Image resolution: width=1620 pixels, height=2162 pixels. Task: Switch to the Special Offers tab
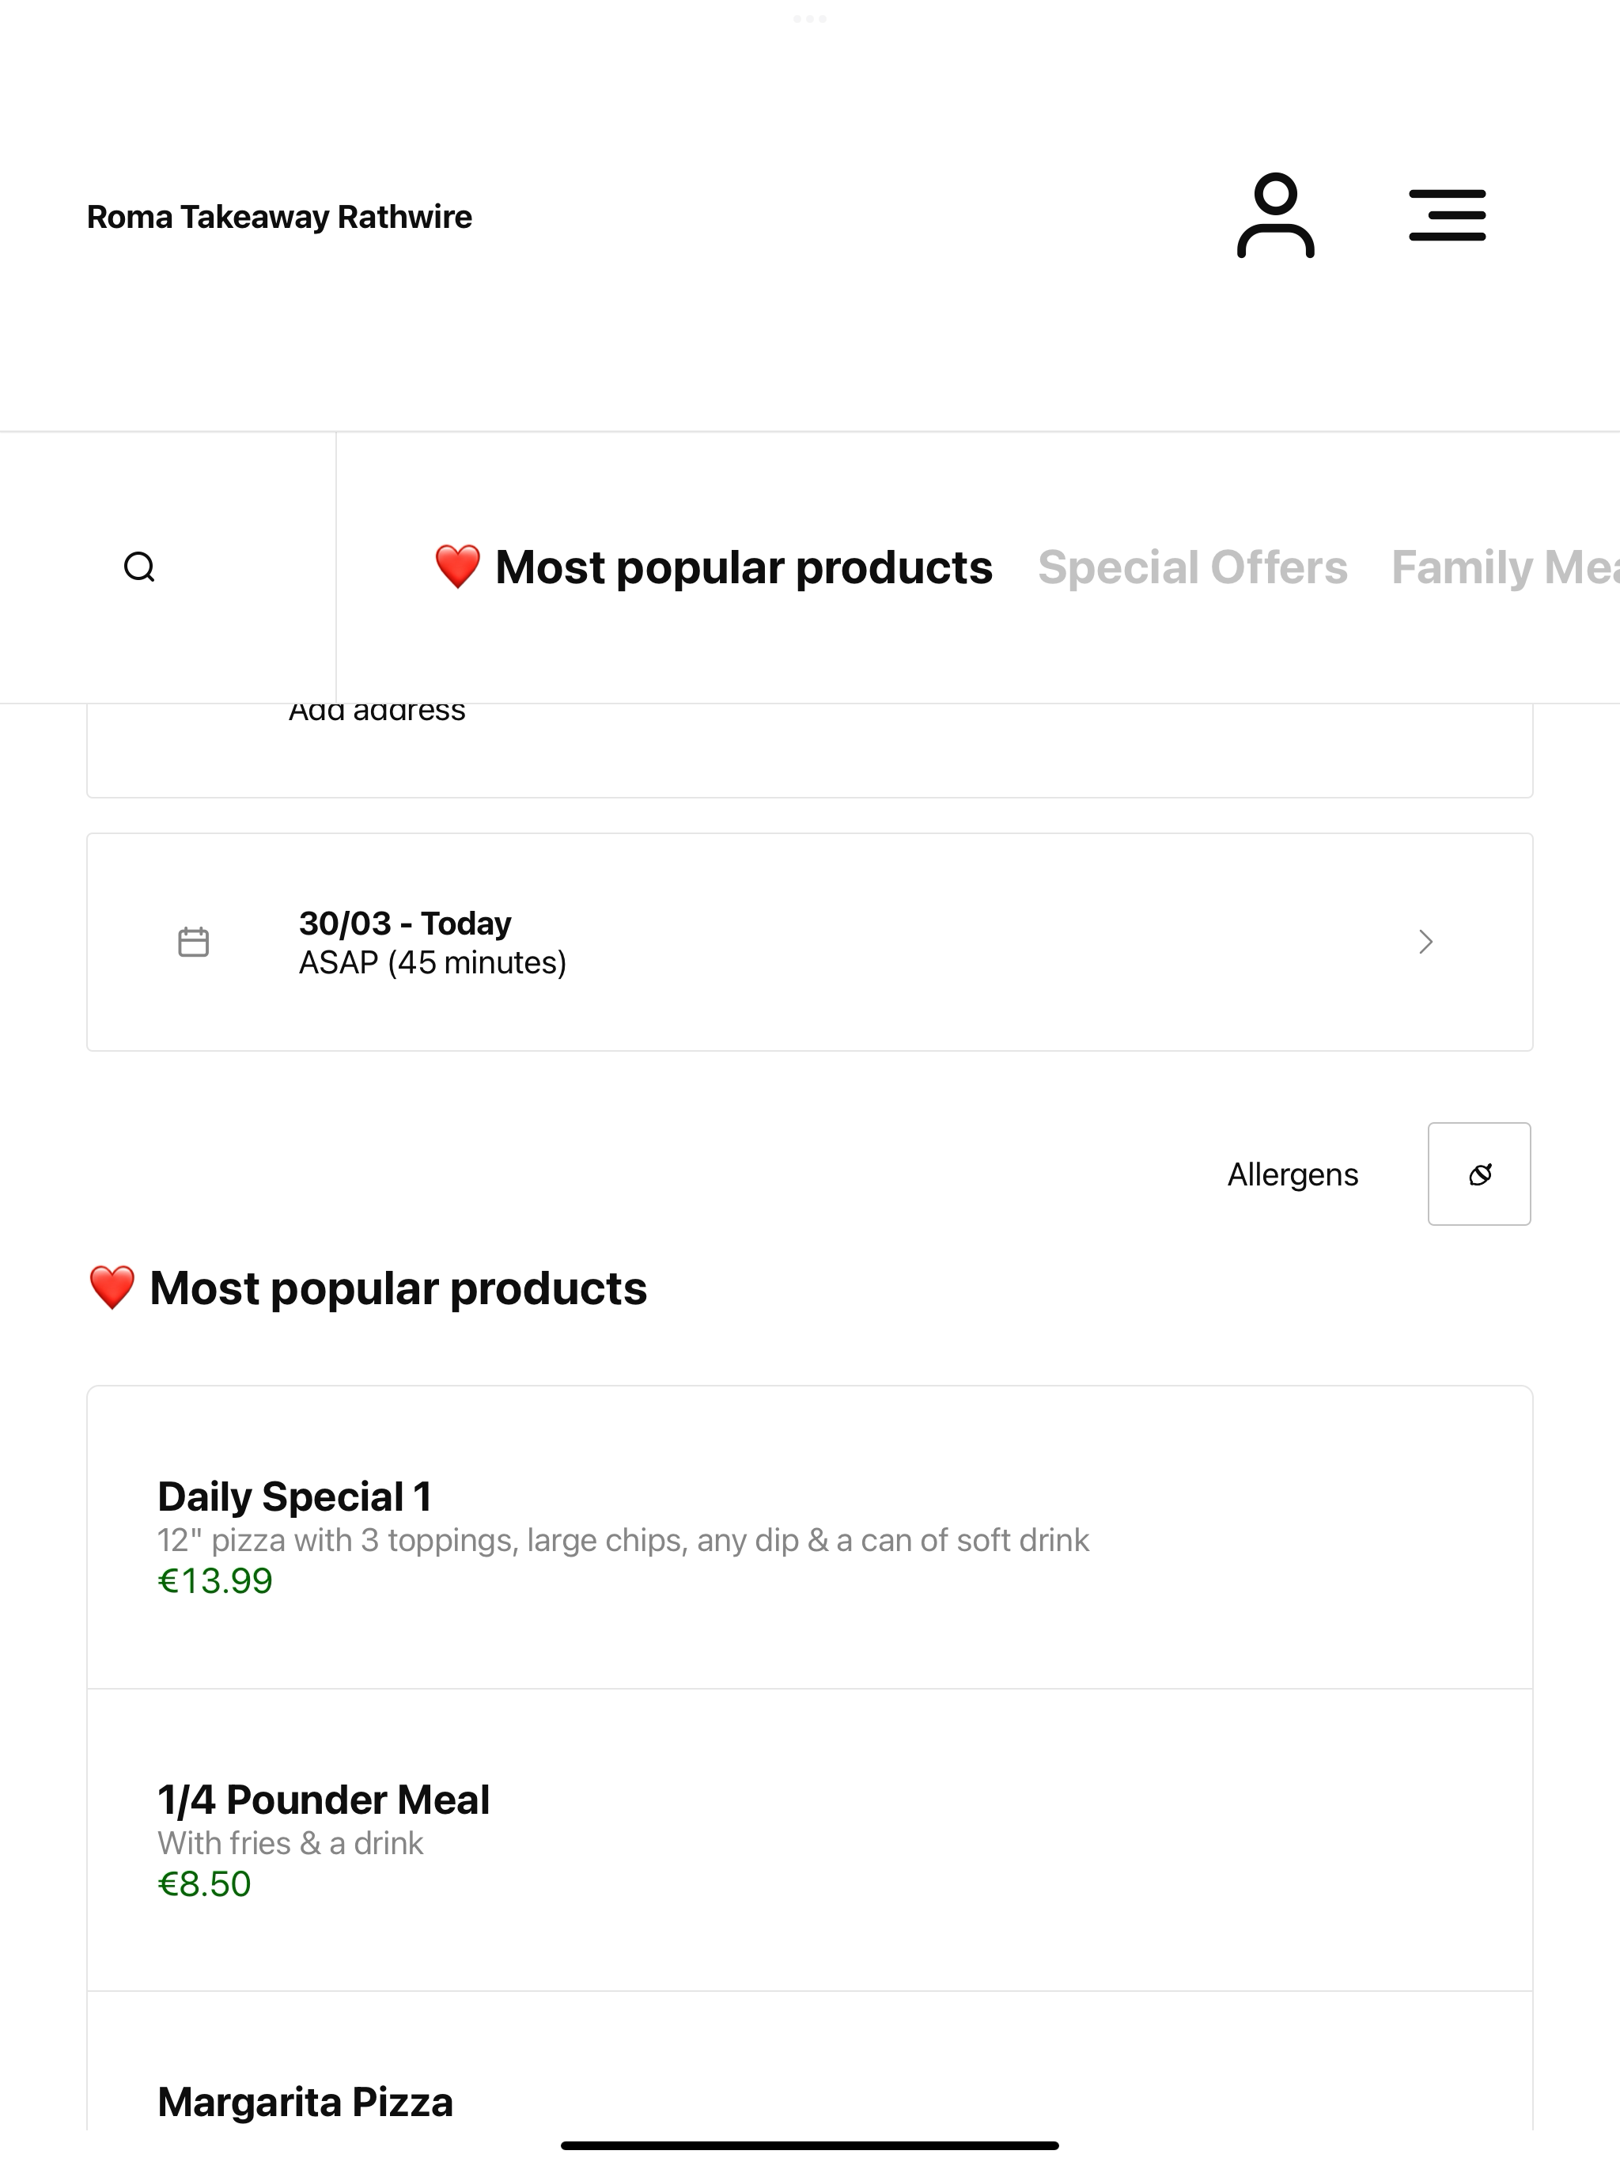pos(1192,567)
